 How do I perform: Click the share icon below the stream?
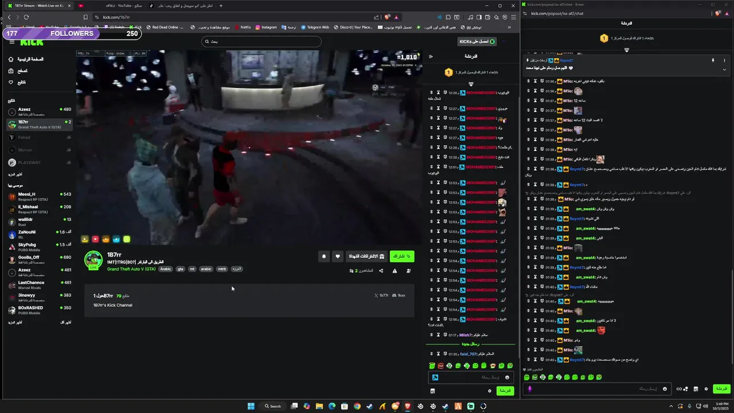381,271
